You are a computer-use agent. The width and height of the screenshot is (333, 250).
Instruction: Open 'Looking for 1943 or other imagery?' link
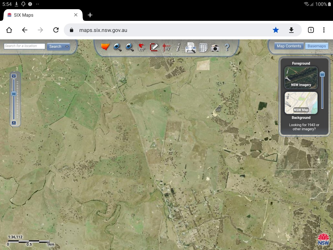pos(304,127)
